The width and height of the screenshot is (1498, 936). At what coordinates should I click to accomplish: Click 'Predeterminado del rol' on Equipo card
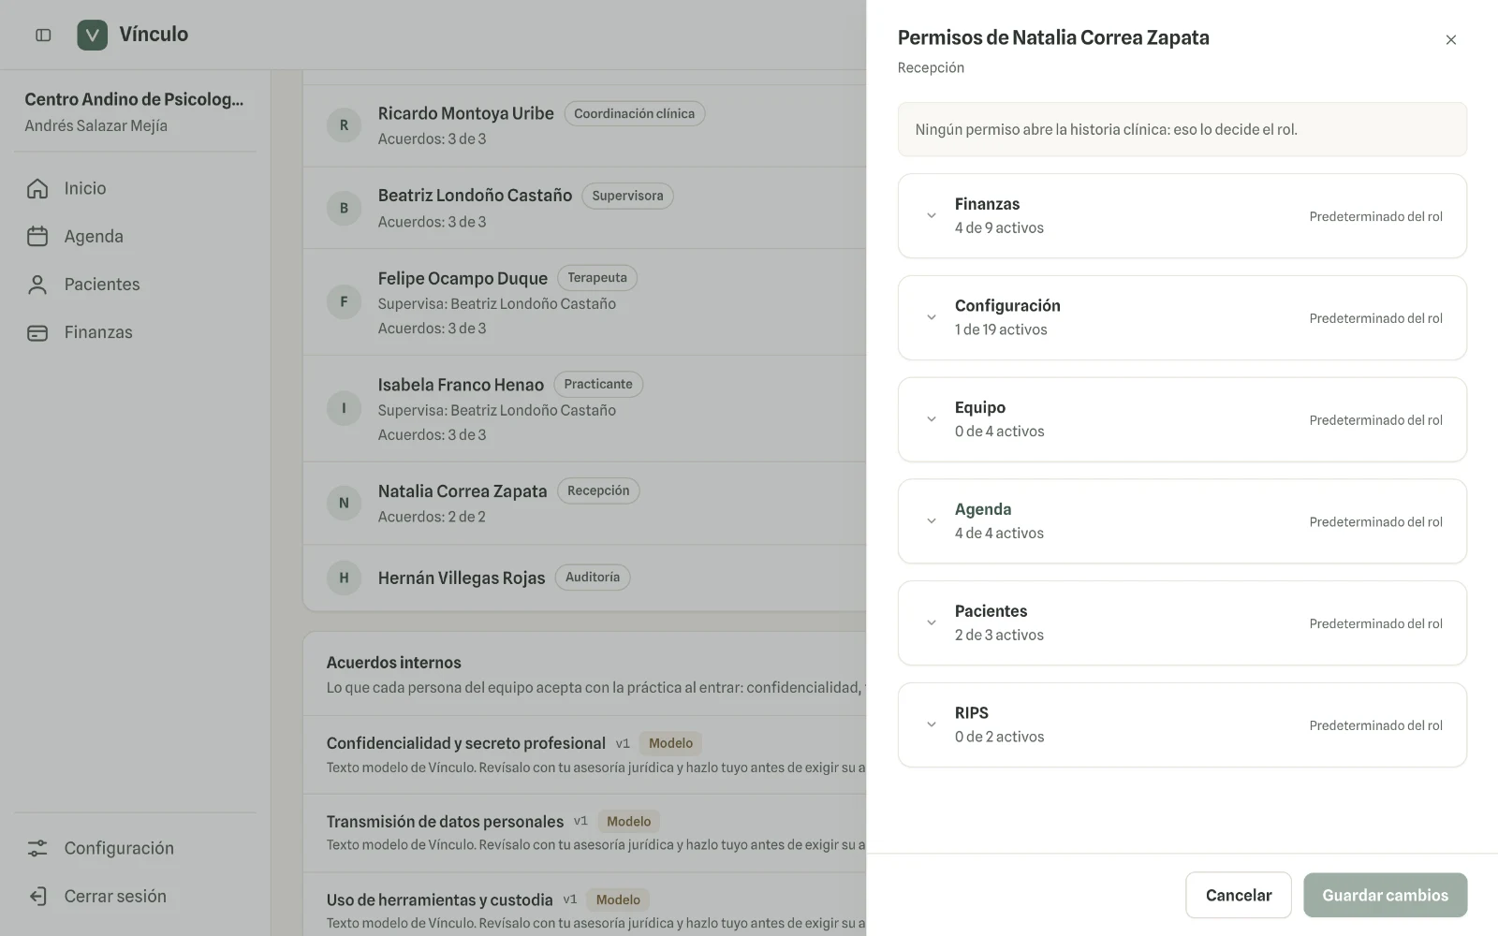(x=1375, y=420)
